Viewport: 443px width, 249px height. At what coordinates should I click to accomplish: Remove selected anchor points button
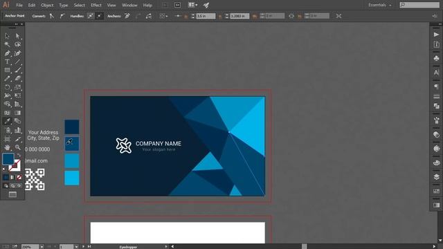127,16
